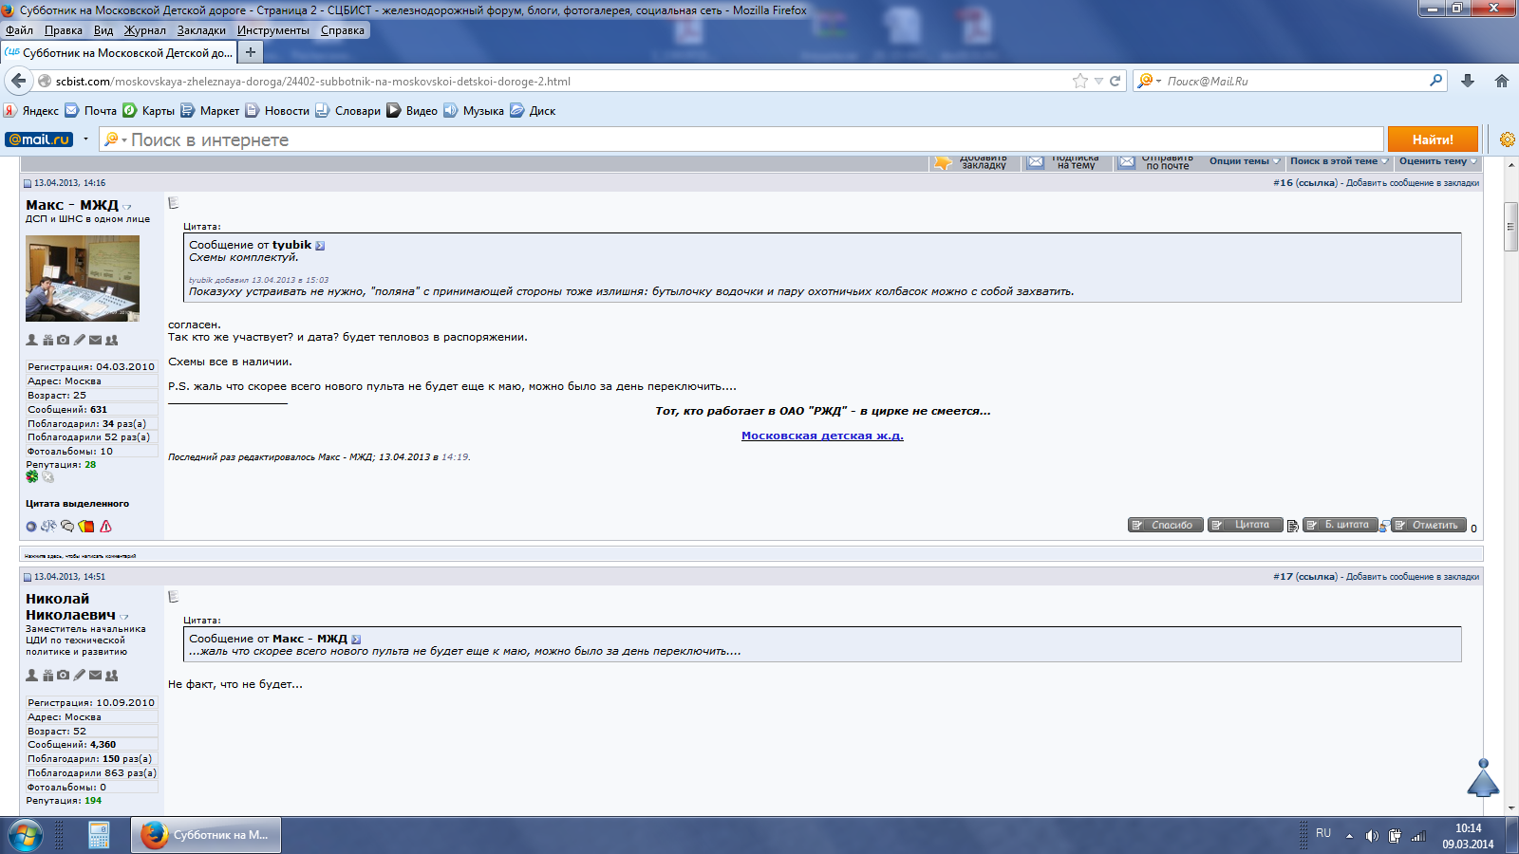Mark post #16 with Отметить button

coord(1429,525)
